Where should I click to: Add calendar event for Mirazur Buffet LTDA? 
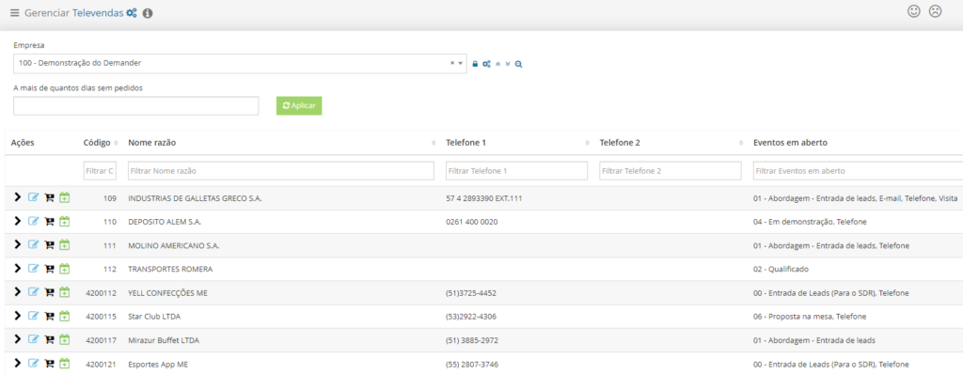[x=65, y=339]
